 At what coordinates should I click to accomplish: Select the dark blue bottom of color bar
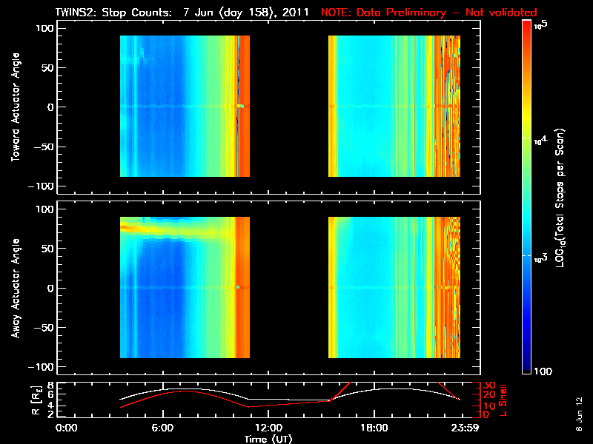click(x=526, y=366)
